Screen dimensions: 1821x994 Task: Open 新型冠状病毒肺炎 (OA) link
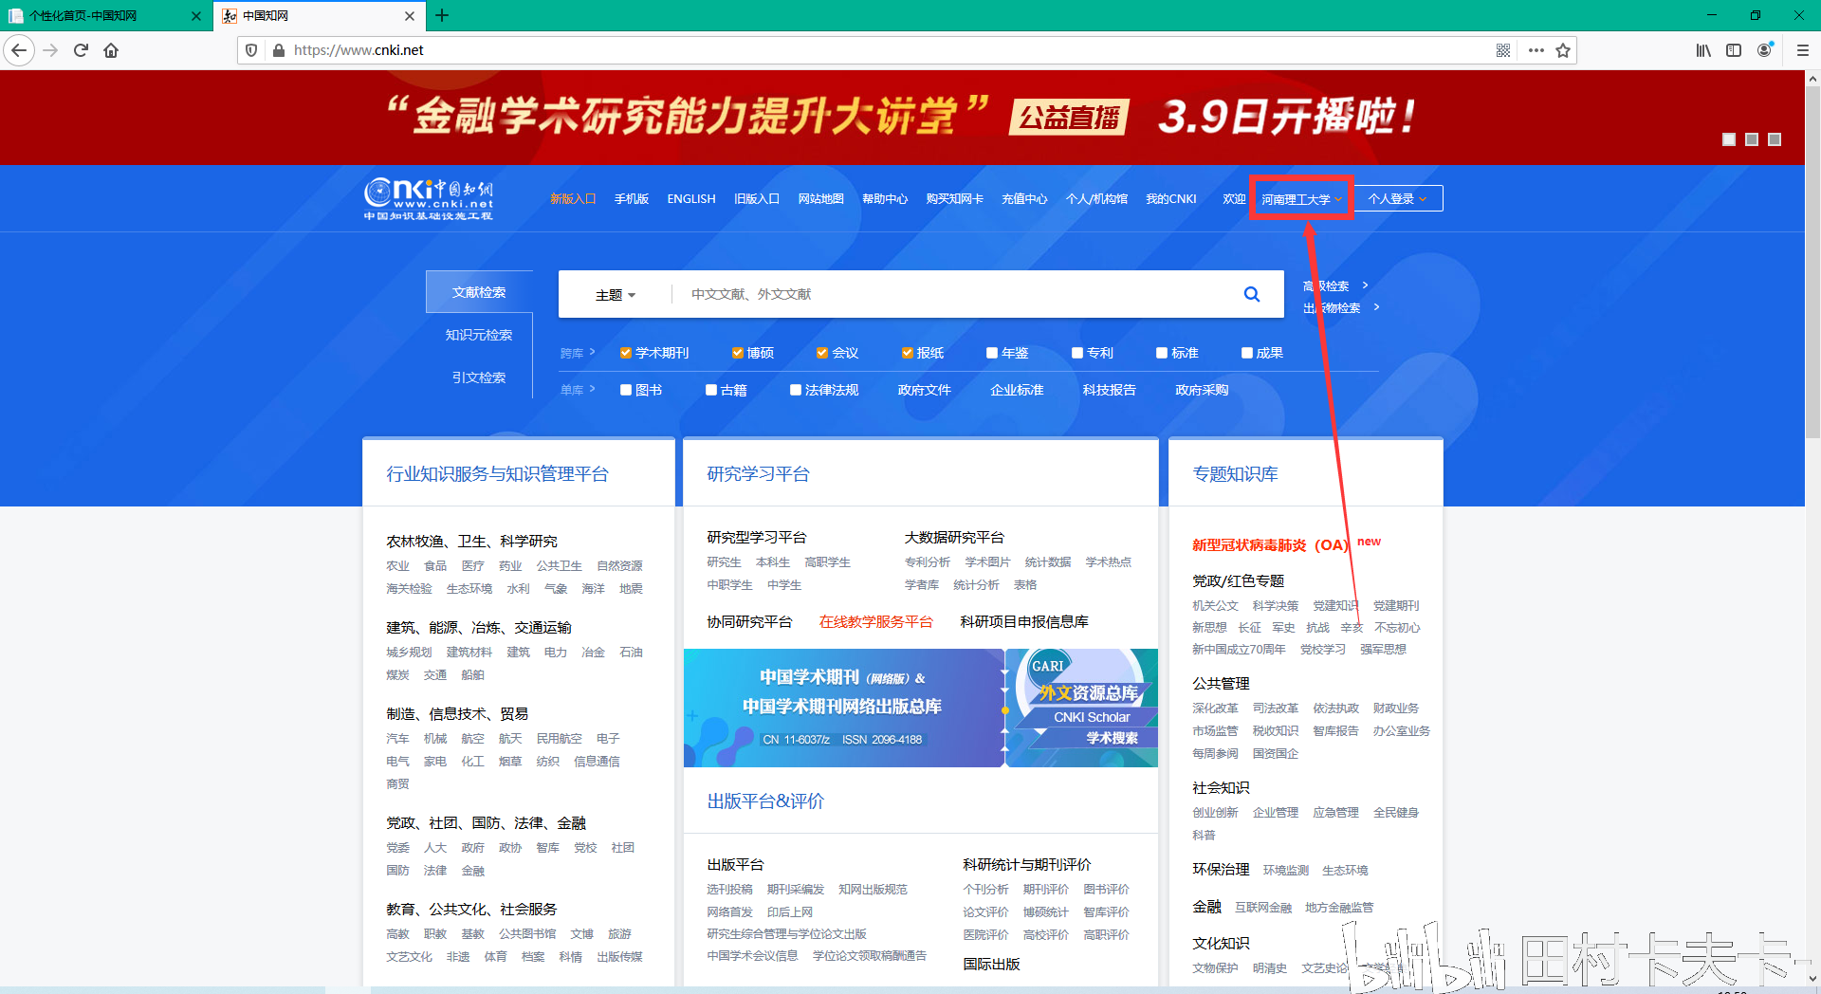point(1269,545)
